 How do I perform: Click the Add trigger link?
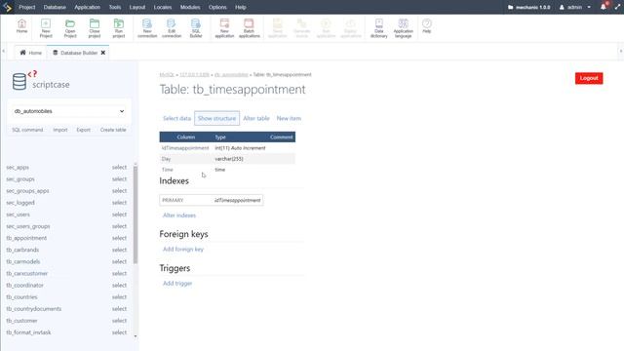point(177,284)
